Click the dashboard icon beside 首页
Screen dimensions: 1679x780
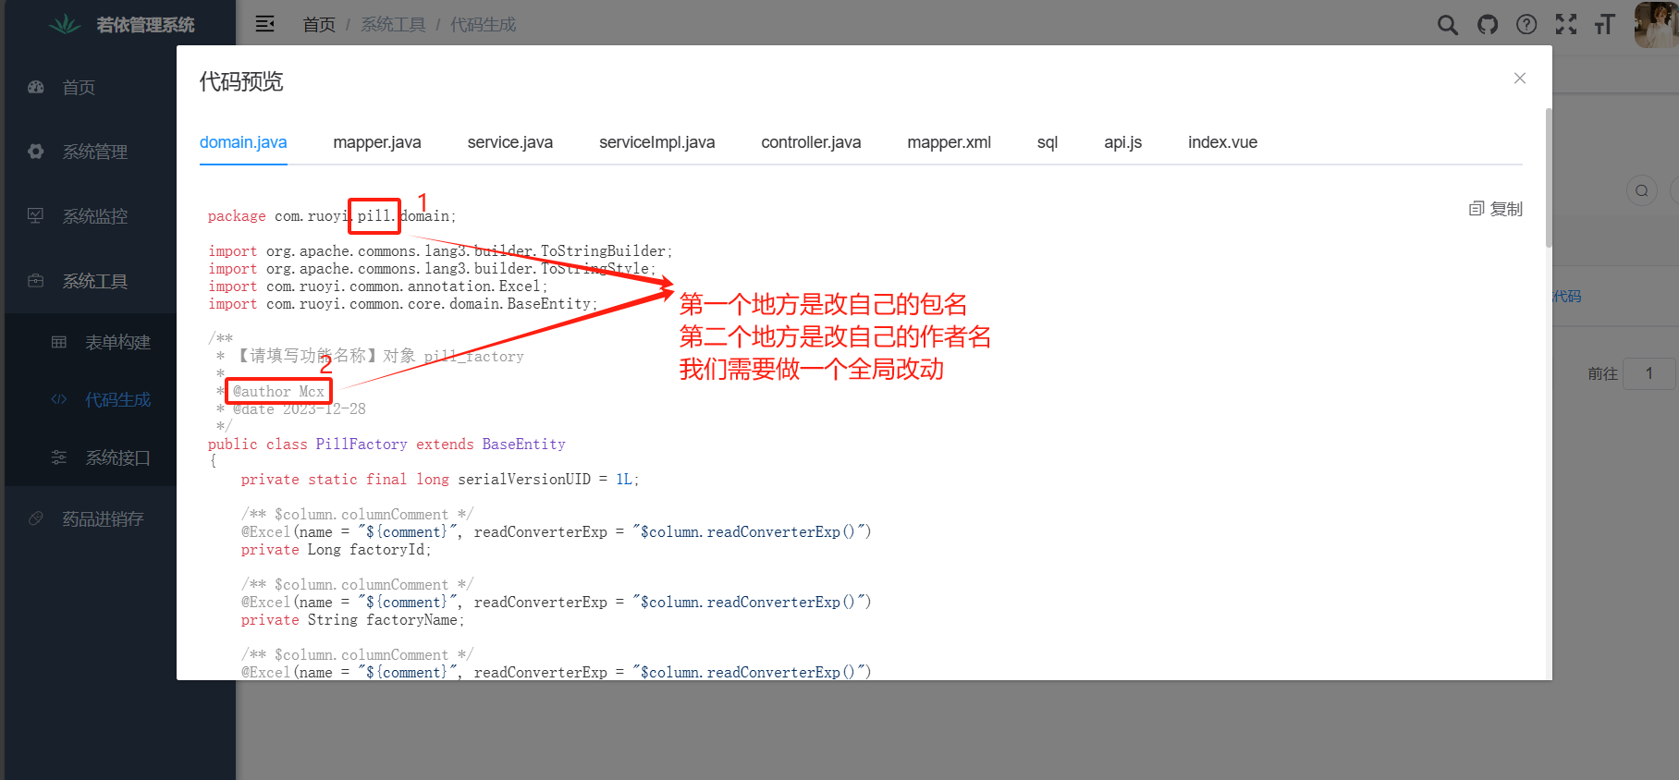click(36, 87)
